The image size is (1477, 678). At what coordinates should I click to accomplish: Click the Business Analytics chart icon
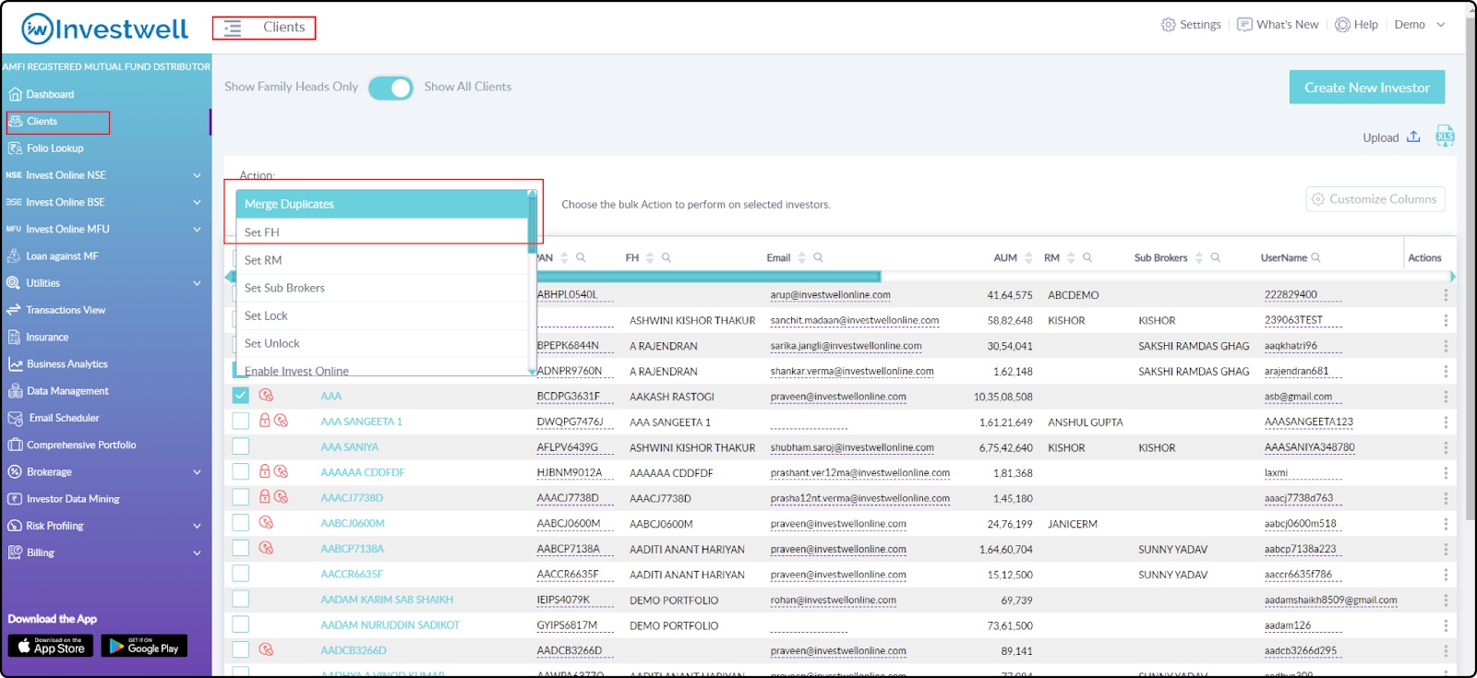15,364
